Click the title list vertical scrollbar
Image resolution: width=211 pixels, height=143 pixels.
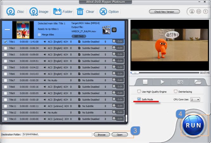tap(126, 118)
